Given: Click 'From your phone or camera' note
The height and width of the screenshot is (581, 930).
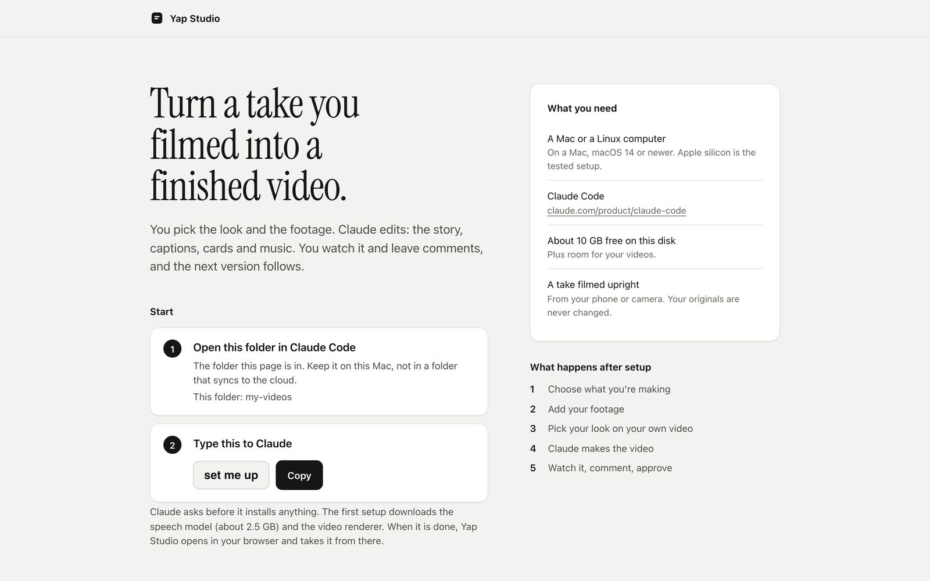Looking at the screenshot, I should pos(643,306).
